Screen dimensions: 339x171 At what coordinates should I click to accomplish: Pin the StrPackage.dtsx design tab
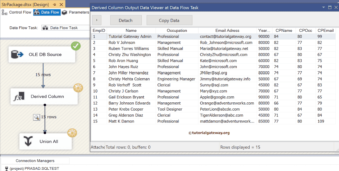coord(54,5)
